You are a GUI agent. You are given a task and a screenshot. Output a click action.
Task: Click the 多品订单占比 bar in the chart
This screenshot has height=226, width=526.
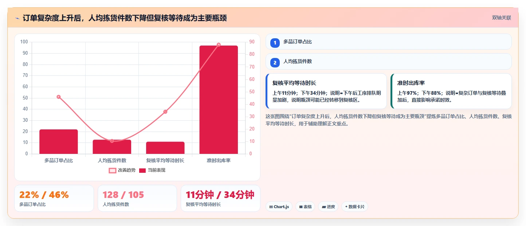pyautogui.click(x=59, y=141)
